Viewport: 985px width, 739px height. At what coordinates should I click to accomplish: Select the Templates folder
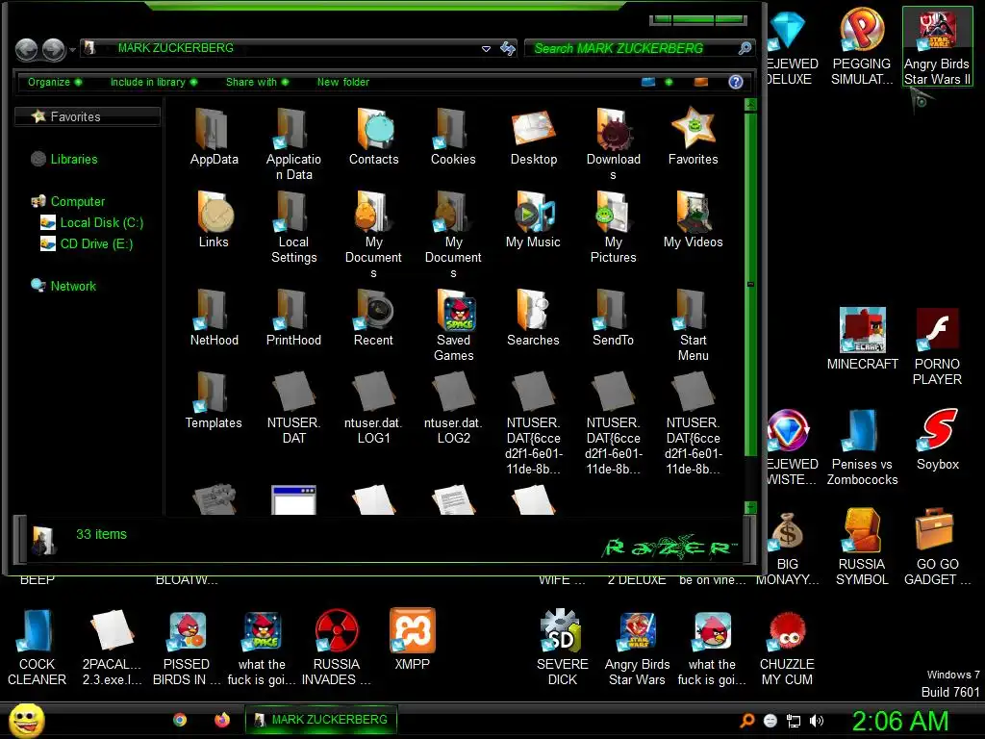pos(214,400)
